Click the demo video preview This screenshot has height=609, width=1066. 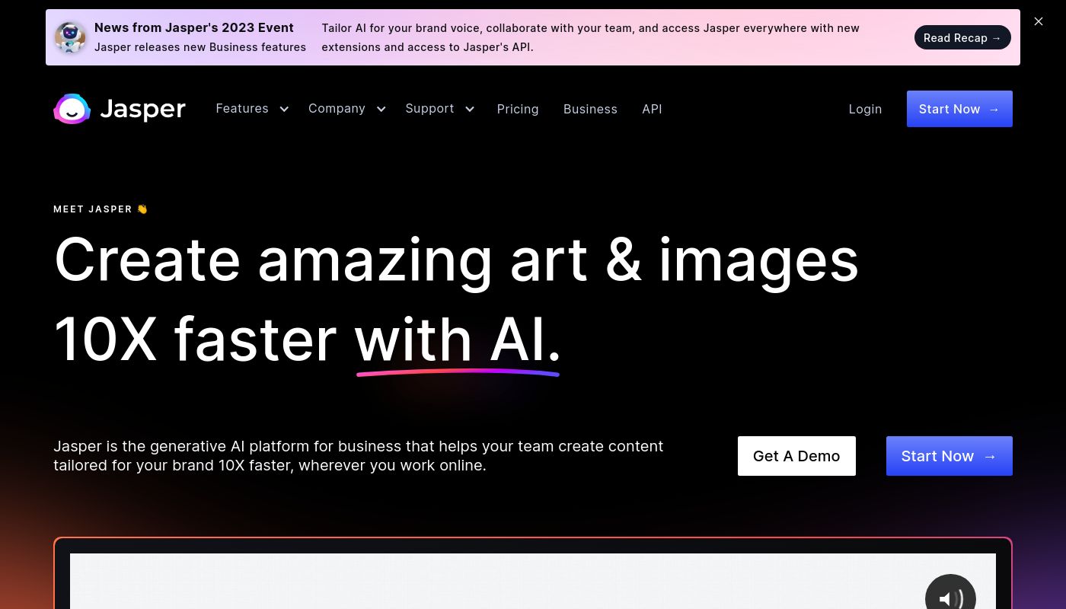click(x=533, y=581)
